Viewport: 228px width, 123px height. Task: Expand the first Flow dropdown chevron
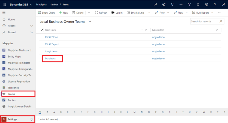(x=168, y=13)
